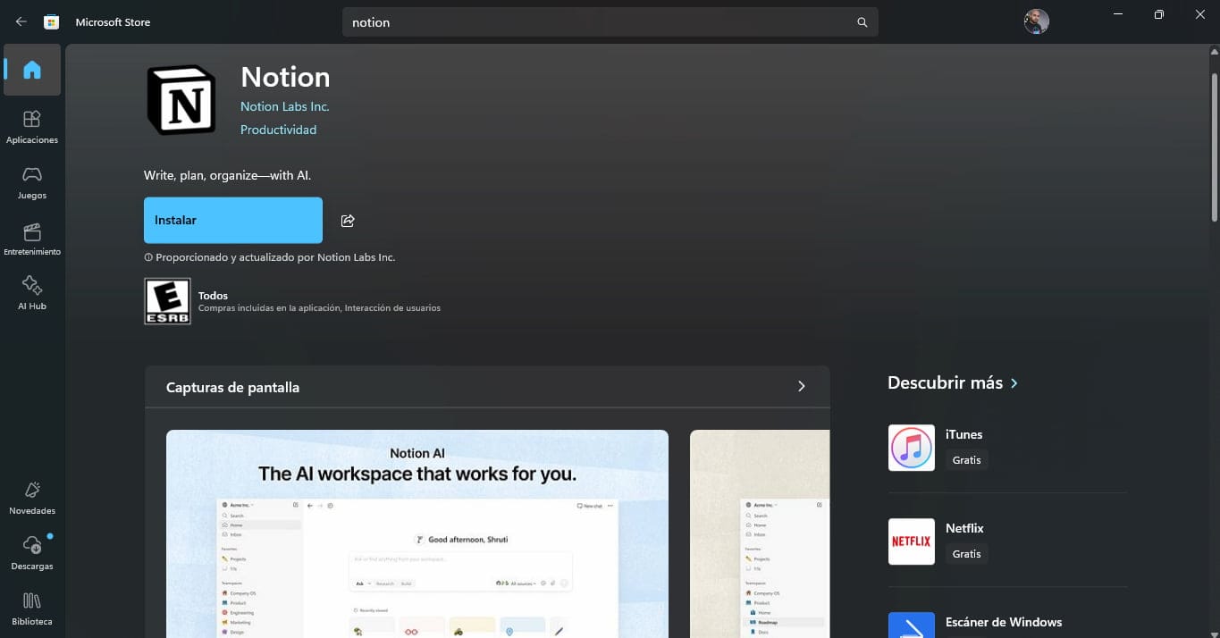
Task: Click the Notion app title text
Action: pyautogui.click(x=285, y=77)
